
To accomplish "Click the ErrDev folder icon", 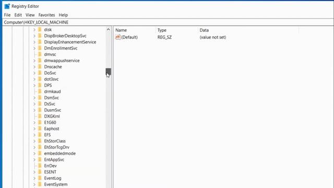I will coord(40,166).
